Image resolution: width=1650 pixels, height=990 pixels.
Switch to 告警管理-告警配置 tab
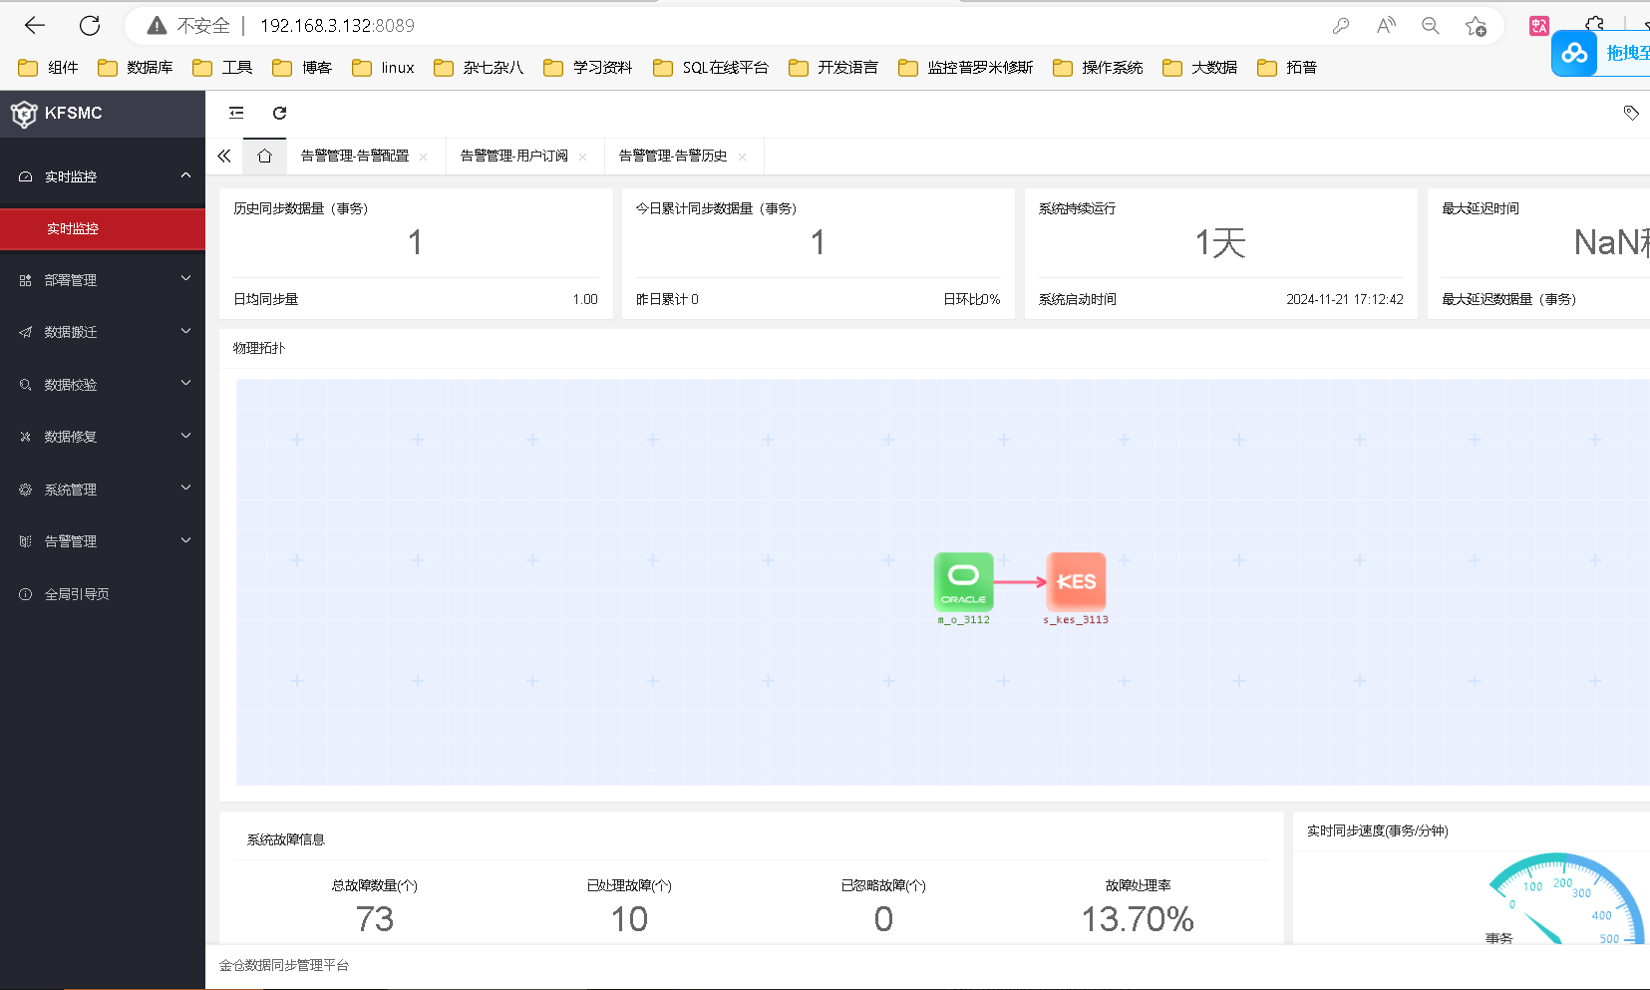point(355,156)
